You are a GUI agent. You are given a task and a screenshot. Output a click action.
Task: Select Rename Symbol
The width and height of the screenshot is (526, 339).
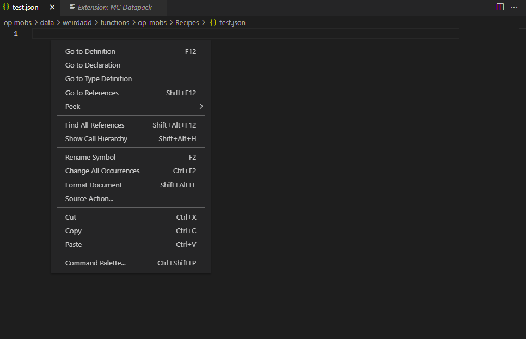pos(90,157)
